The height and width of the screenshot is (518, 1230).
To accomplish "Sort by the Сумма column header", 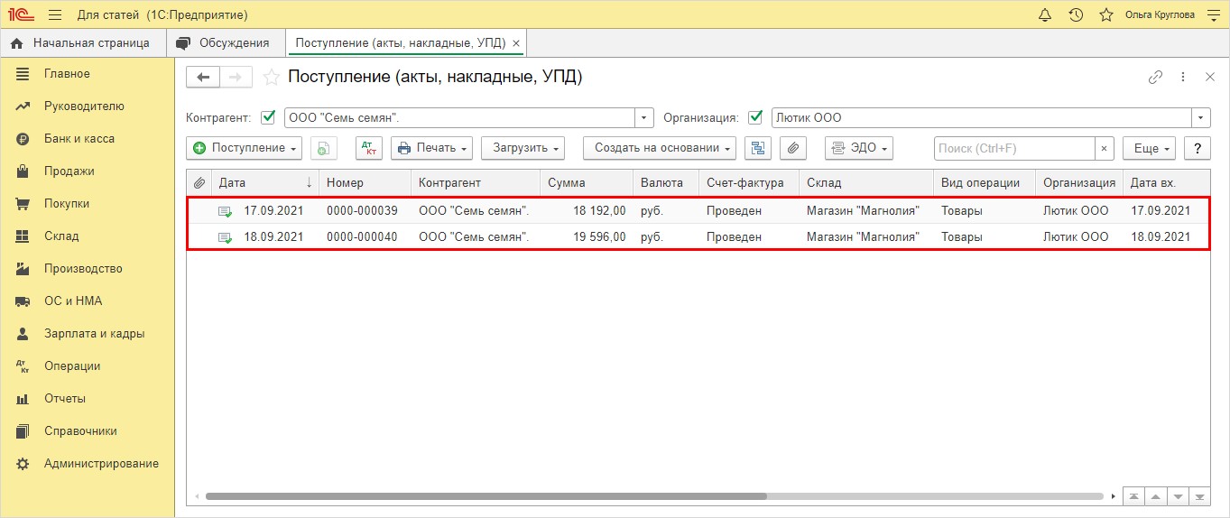I will tap(587, 182).
